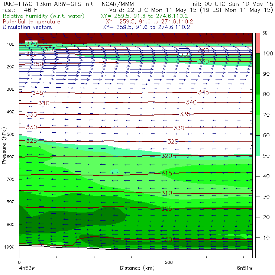Click the "320" potential temperature contour label
The height and width of the screenshot is (275, 275).
pyautogui.click(x=166, y=156)
